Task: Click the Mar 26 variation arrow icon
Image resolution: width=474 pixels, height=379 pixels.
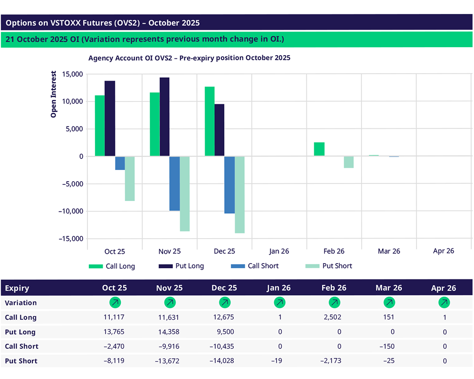Action: coord(389,303)
